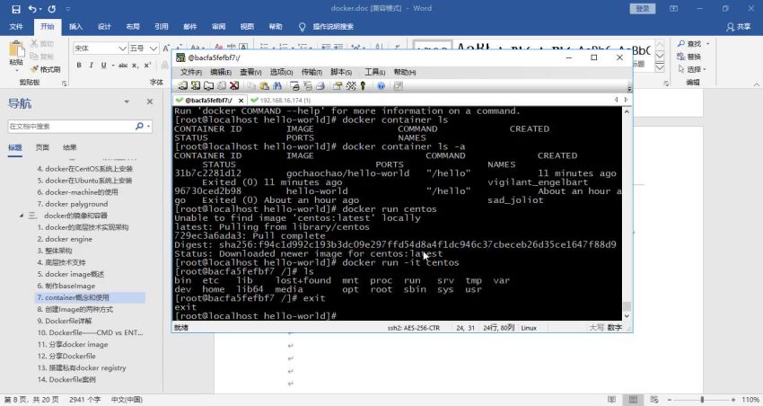Screen dimensions: 763x406
Task: Click the Redo icon in Word's quick access toolbar
Action: 51,9
